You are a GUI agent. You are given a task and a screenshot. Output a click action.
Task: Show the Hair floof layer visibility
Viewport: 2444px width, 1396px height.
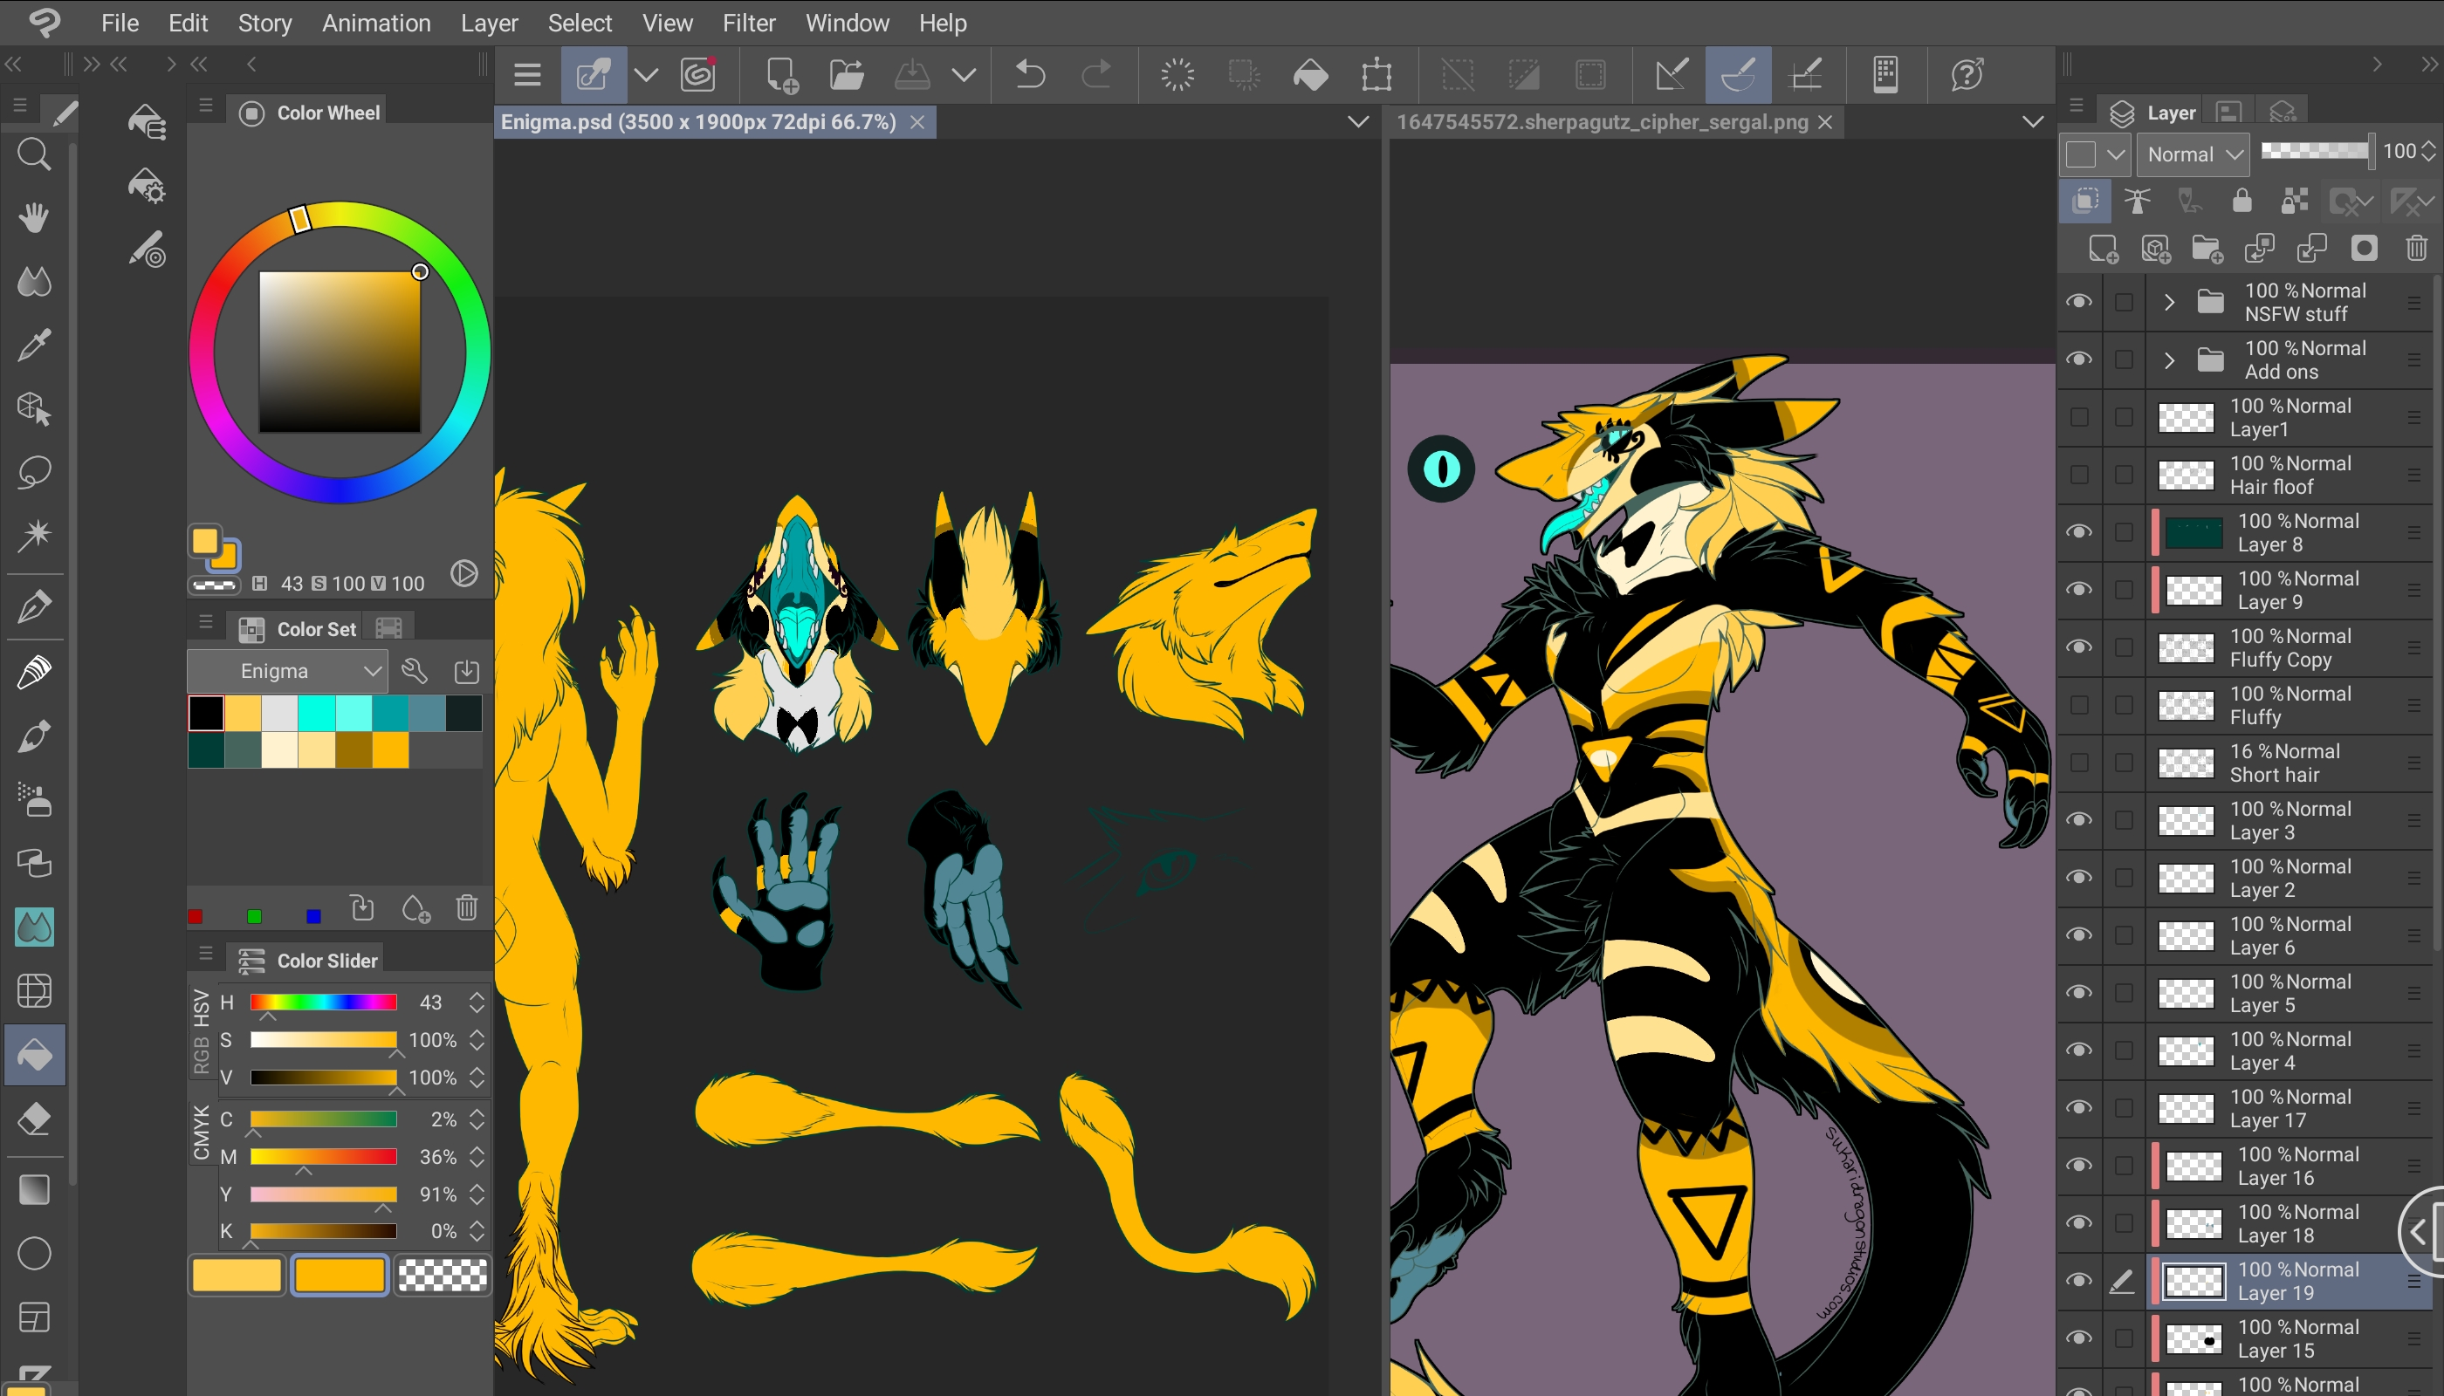click(x=2077, y=475)
